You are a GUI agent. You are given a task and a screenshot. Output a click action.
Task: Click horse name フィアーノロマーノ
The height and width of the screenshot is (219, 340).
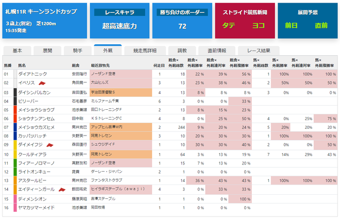pyautogui.click(x=36, y=163)
